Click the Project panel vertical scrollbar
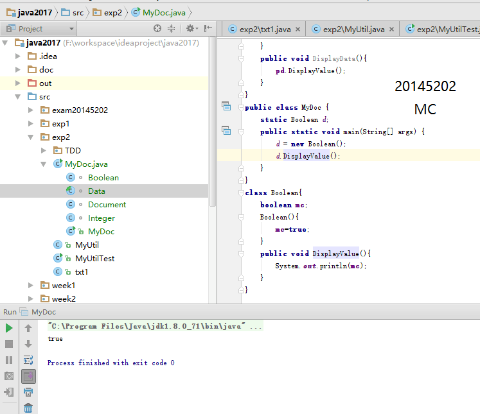Viewport: 480px width, 414px height. click(x=212, y=123)
